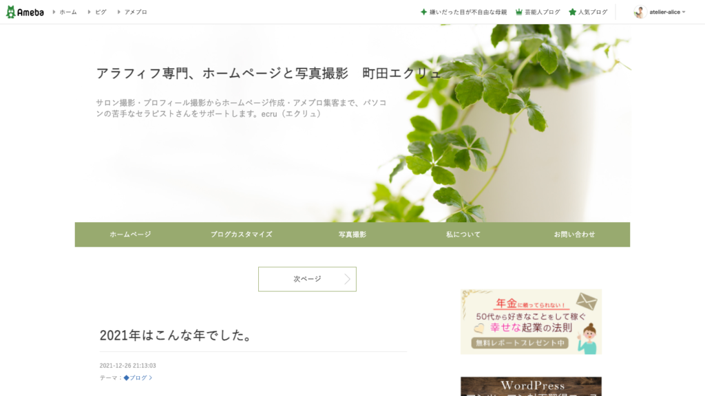Open the ホーム link in the top bar
The image size is (705, 396).
pos(68,12)
